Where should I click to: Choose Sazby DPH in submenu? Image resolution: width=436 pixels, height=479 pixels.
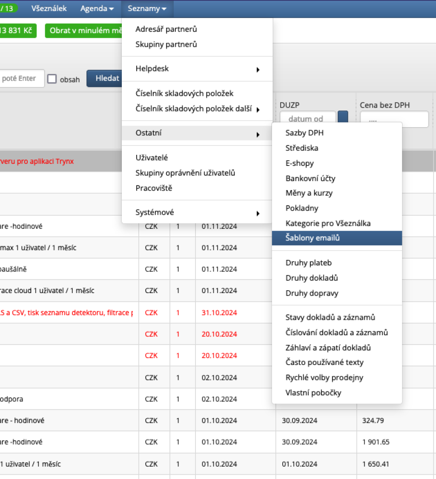pyautogui.click(x=304, y=133)
